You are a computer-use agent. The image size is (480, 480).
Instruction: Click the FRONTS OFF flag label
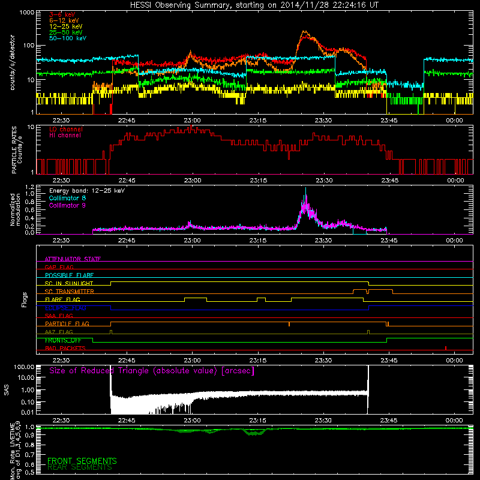coord(63,340)
